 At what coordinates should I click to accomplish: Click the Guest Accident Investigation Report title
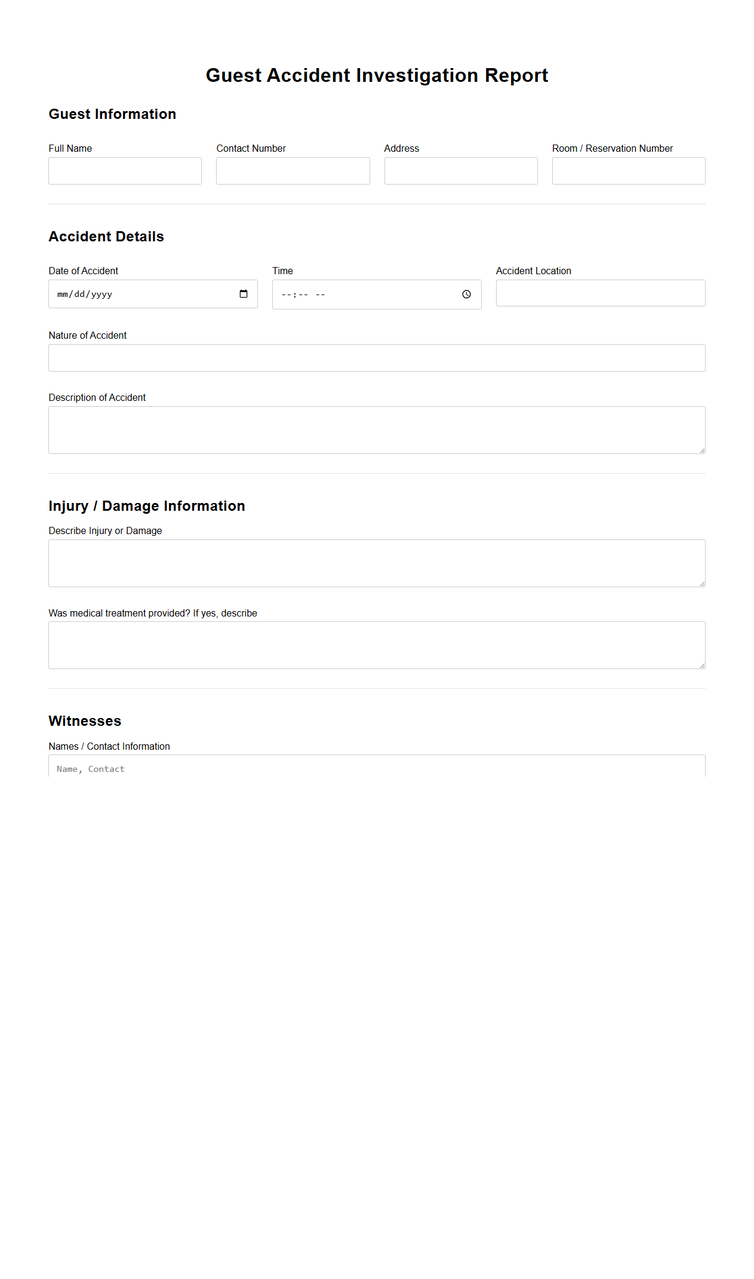(377, 75)
